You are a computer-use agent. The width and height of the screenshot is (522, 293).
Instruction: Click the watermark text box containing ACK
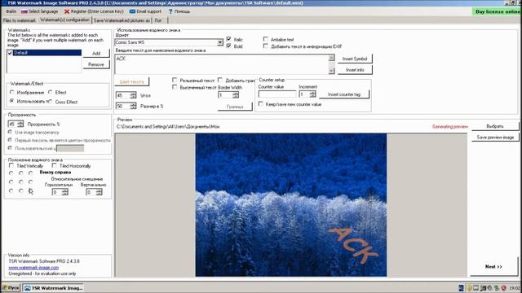click(x=222, y=64)
